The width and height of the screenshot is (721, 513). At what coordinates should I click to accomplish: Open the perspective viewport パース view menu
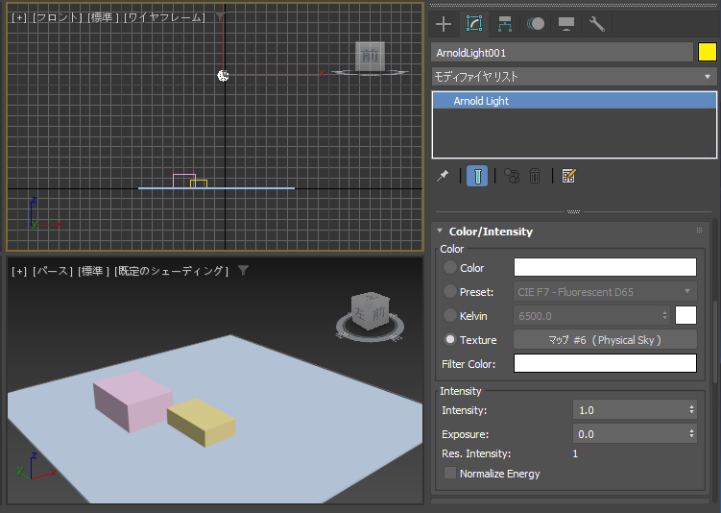[x=52, y=271]
